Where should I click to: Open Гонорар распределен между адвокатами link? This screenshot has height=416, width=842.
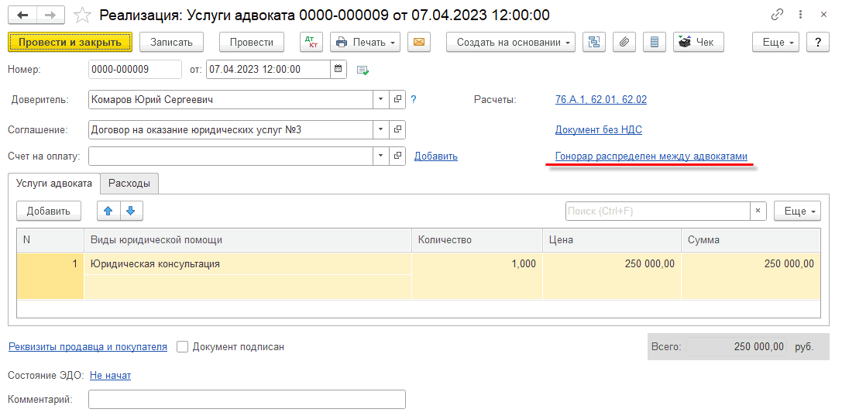(651, 156)
